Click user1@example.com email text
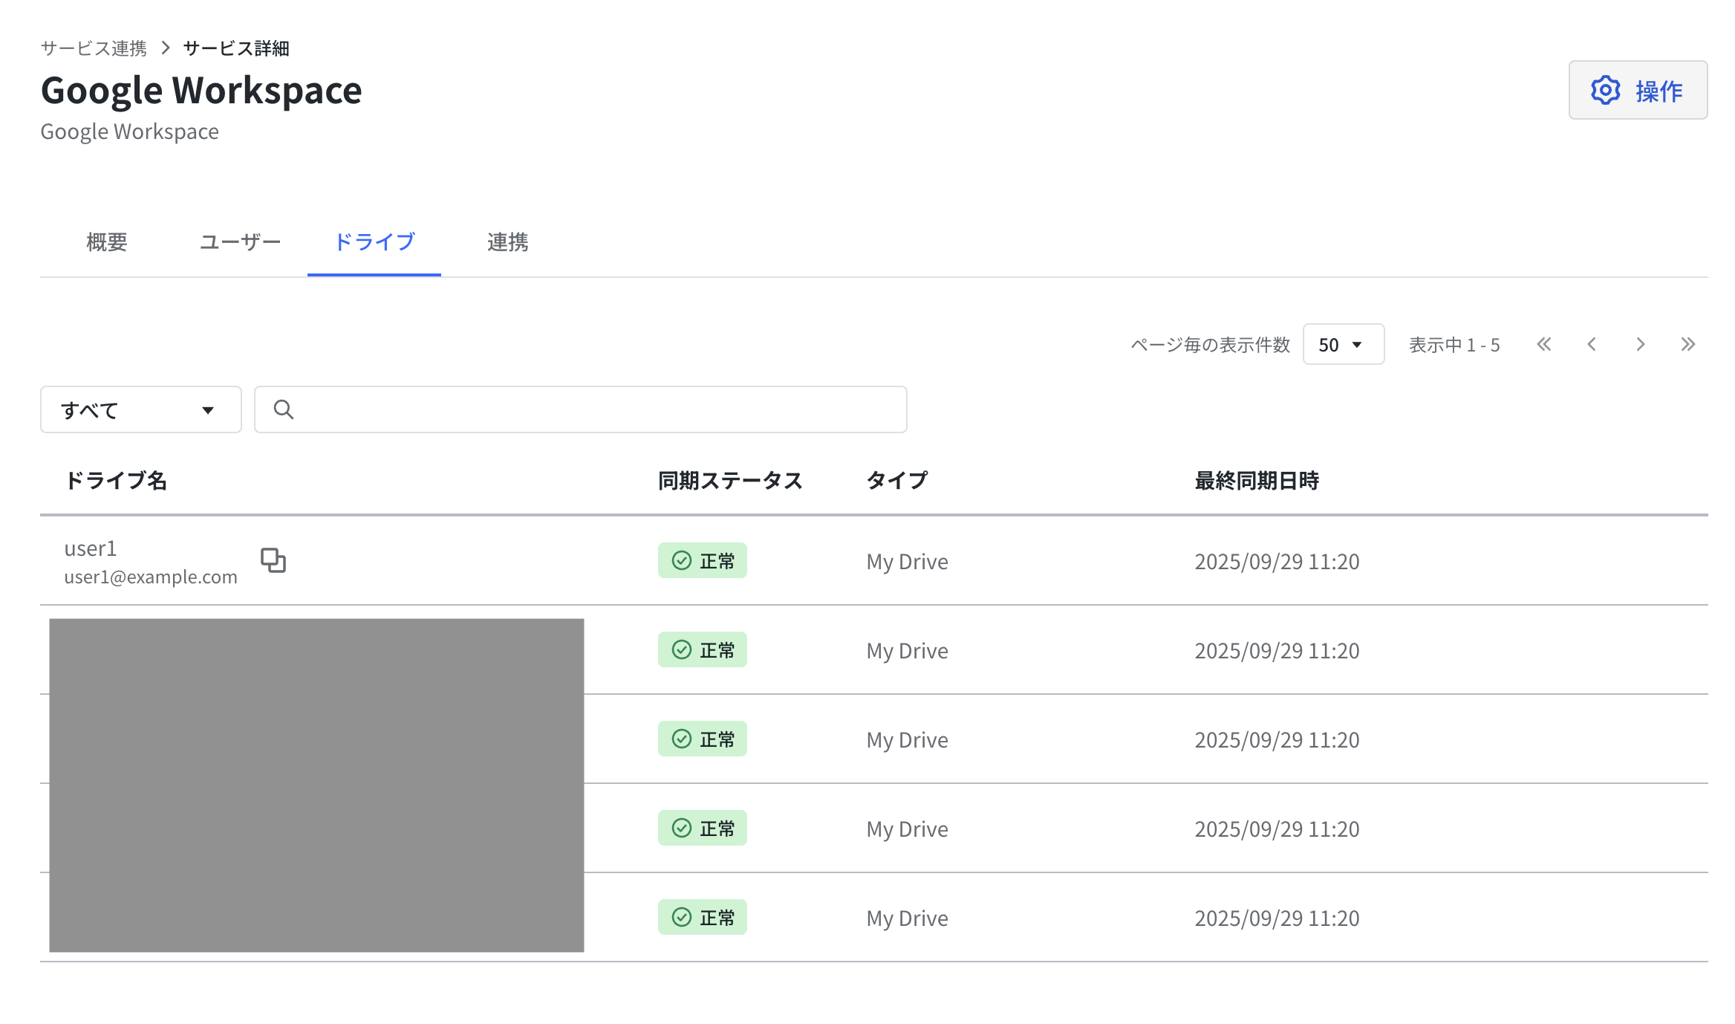Screen dimensions: 1735x1024 tap(151, 577)
